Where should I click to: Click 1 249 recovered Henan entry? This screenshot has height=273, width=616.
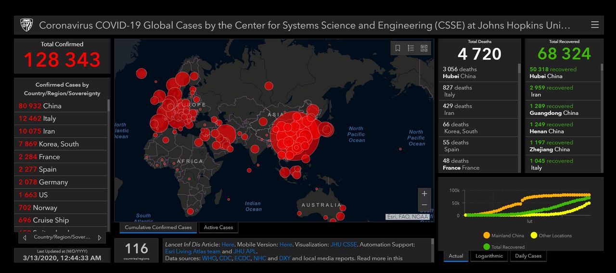pos(564,128)
